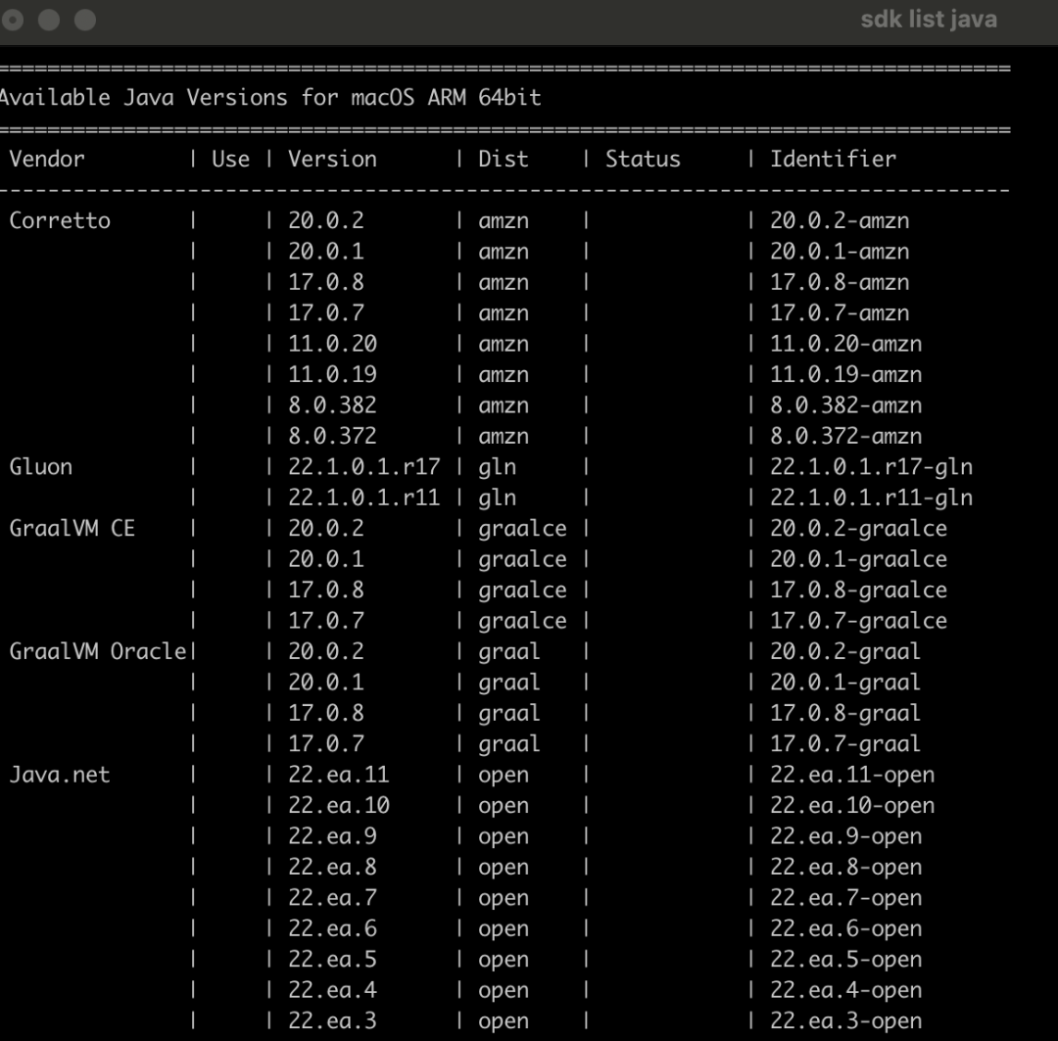Click the GraalVM Oracle vendor name
This screenshot has width=1058, height=1041.
[x=98, y=651]
